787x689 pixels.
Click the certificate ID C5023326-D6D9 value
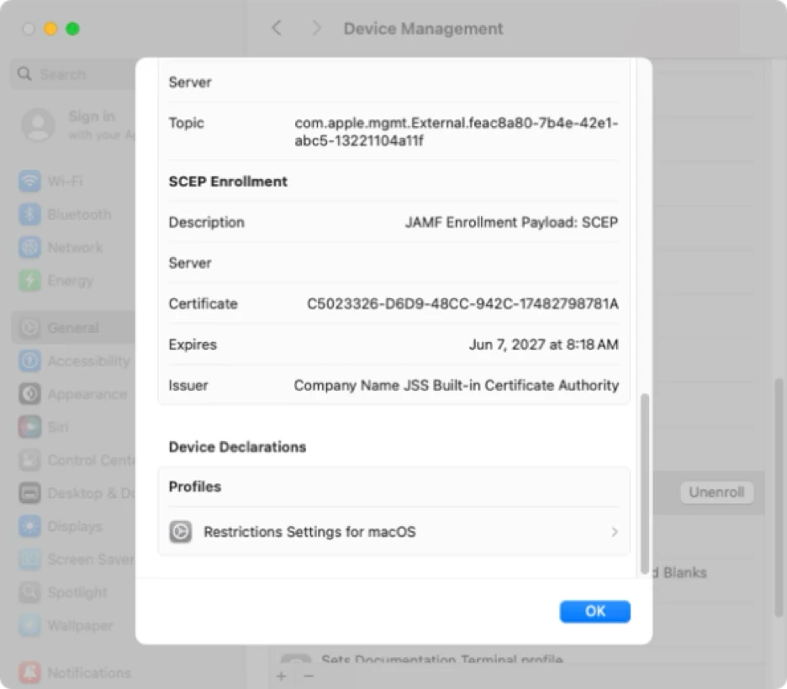tap(462, 304)
